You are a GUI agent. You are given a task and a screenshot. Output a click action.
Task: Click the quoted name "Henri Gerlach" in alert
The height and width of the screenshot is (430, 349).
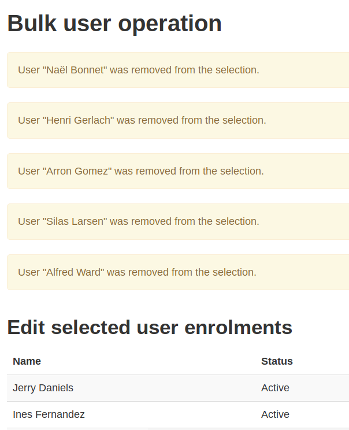tap(79, 120)
